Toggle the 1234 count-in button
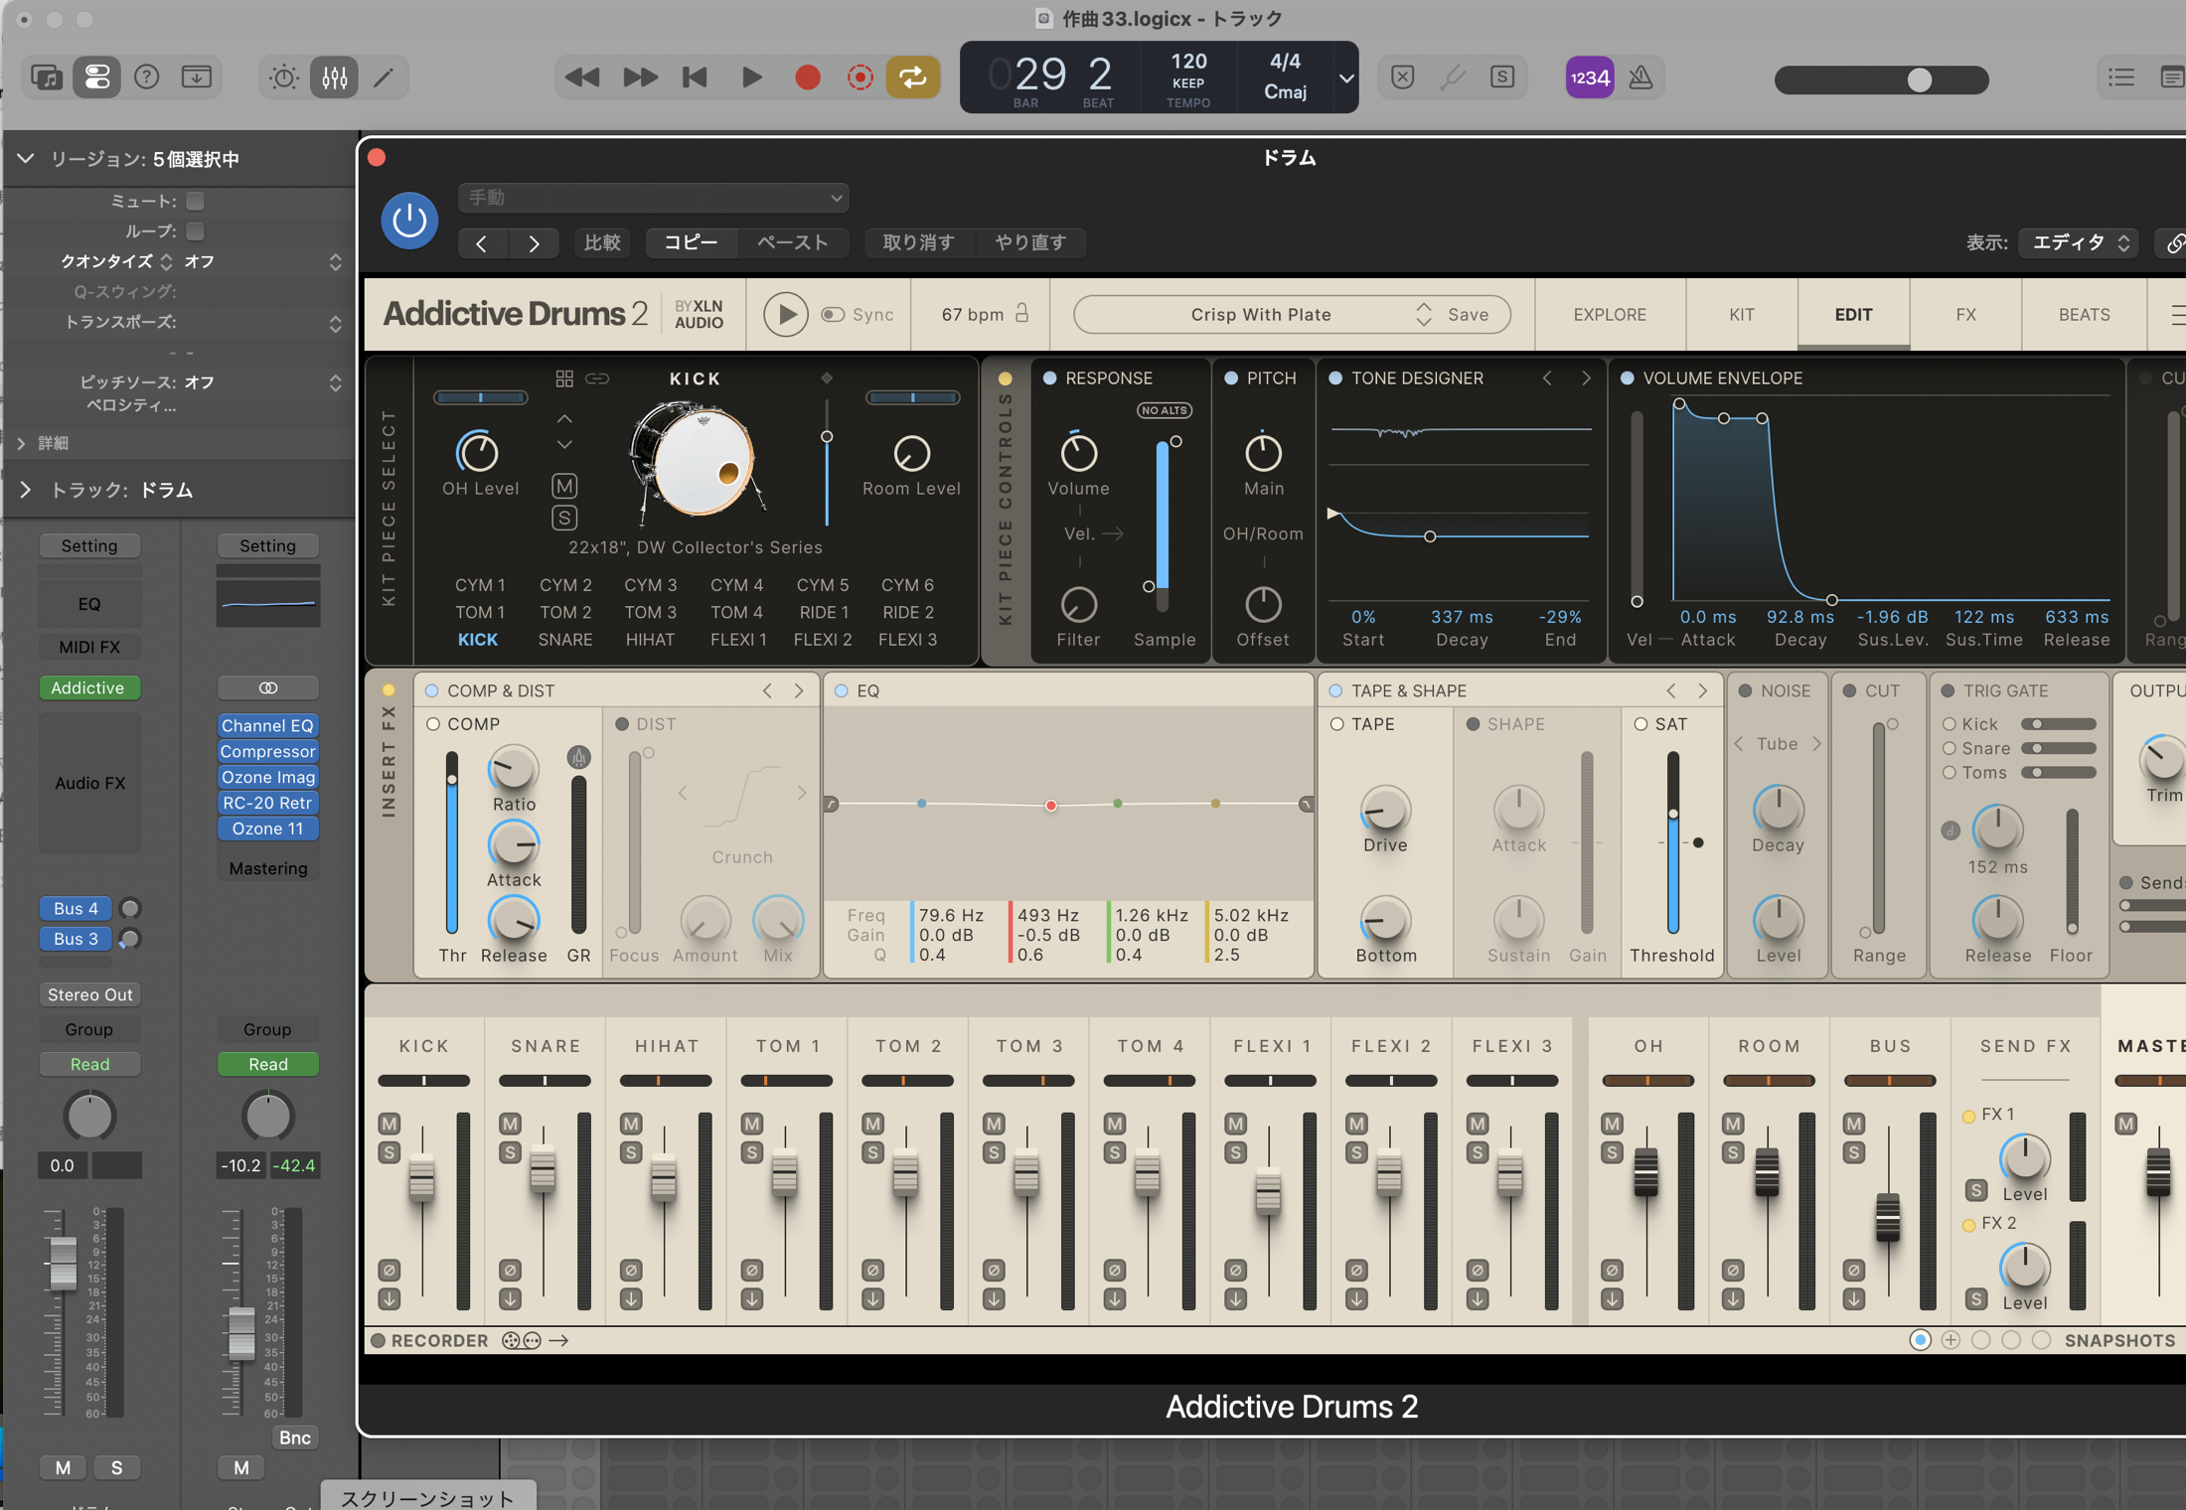This screenshot has height=1510, width=2186. [1590, 77]
